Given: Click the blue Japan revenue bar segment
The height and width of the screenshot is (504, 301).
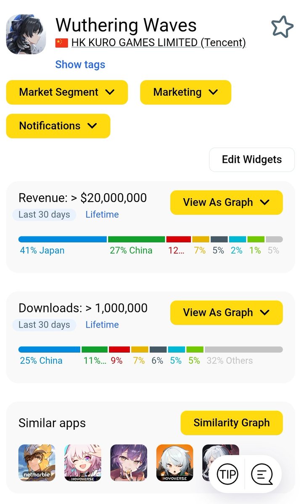Looking at the screenshot, I should [63, 239].
